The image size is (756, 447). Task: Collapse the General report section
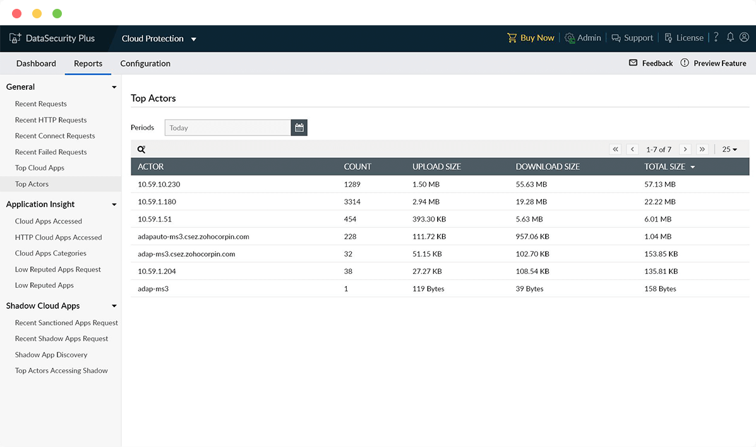point(114,86)
